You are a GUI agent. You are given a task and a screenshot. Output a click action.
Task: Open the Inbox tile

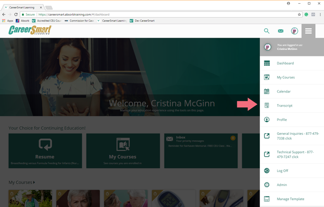201,151
